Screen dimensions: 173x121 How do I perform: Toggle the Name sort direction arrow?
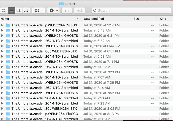[x=77, y=19]
